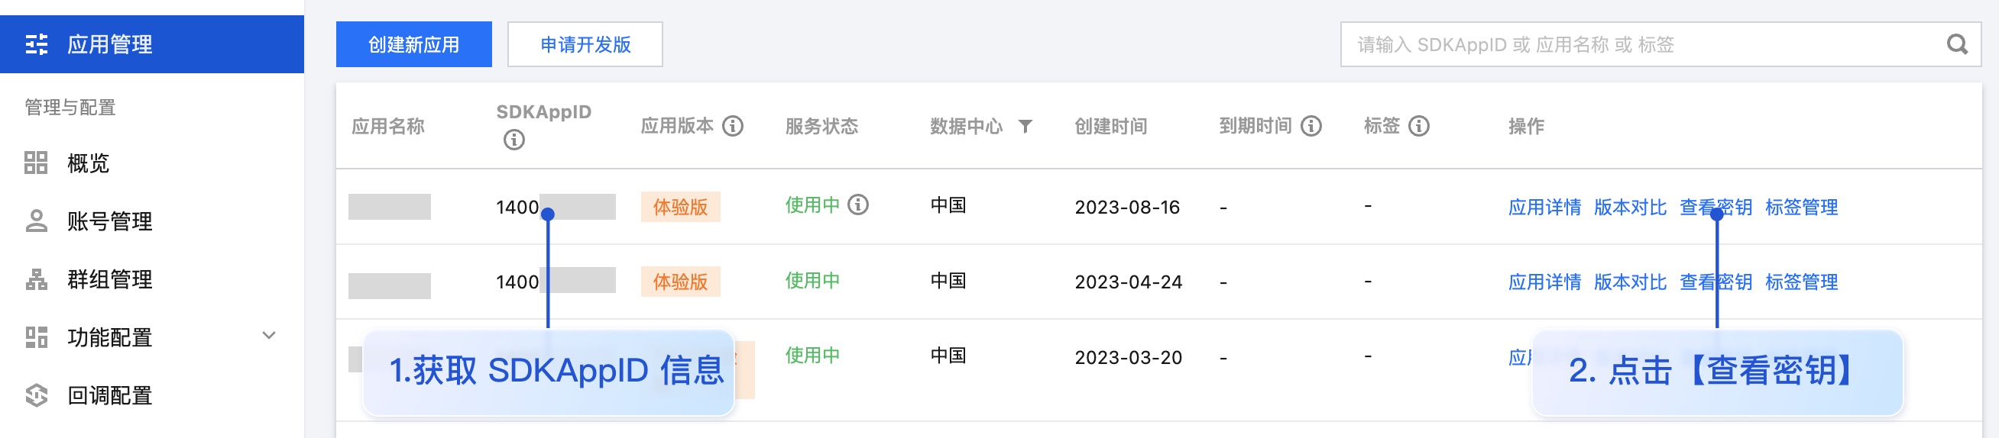This screenshot has height=438, width=1999.
Task: Open the 数据中心 filter funnel
Action: tap(1025, 126)
